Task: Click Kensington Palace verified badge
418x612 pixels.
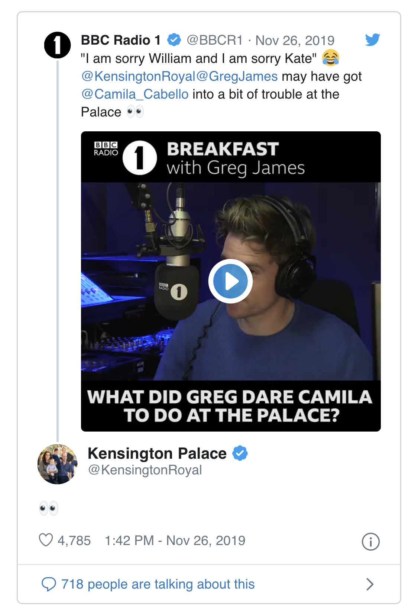Action: (240, 453)
